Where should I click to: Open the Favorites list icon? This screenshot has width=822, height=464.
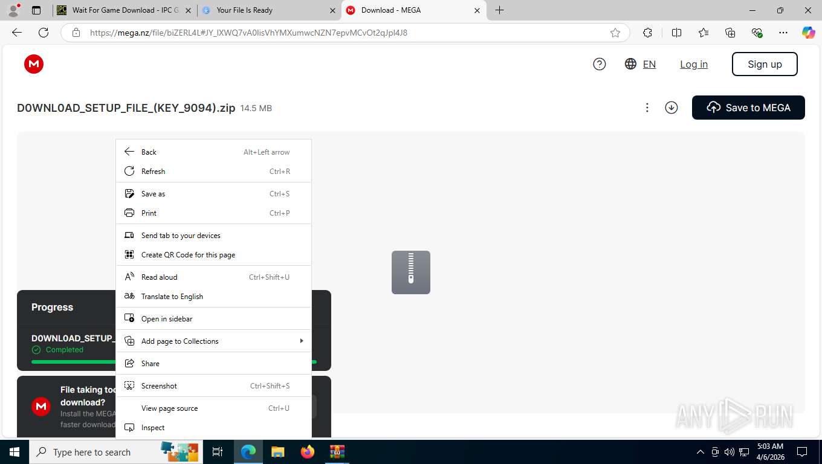(x=704, y=33)
